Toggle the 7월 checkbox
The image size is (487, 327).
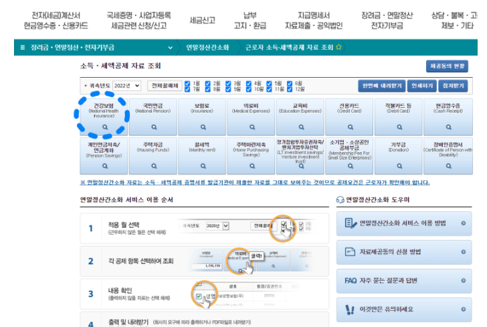tap(187, 89)
